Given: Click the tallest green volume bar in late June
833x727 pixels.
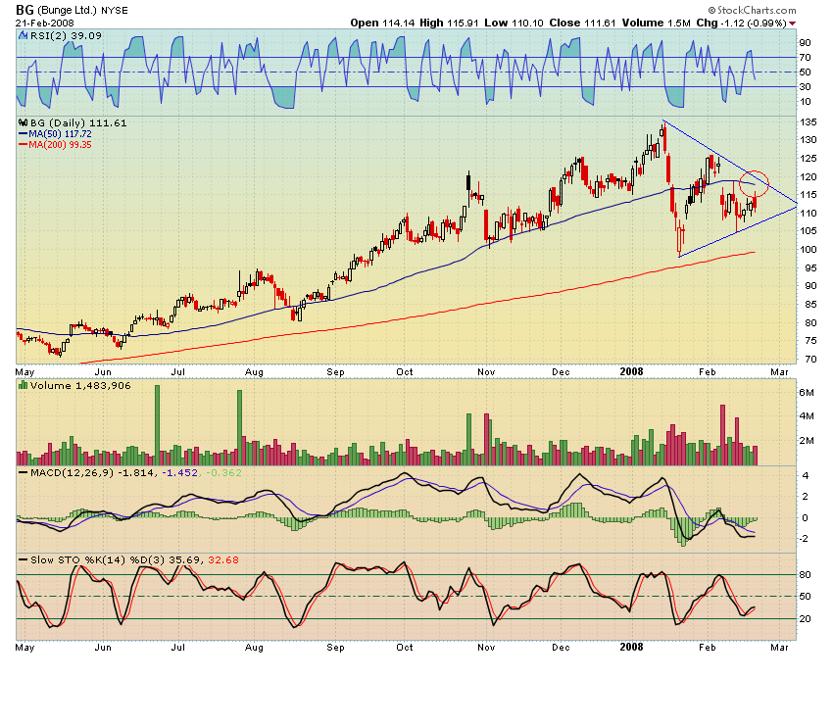Looking at the screenshot, I should [x=157, y=425].
